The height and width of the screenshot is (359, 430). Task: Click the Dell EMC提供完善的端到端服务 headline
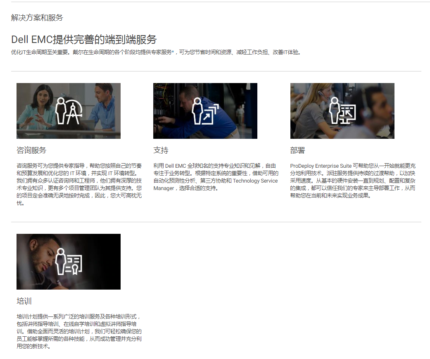tap(84, 40)
